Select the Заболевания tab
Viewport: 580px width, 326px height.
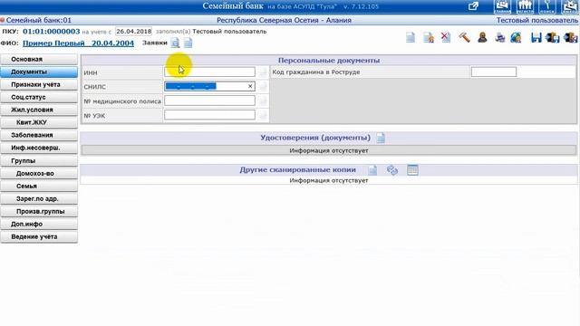tap(39, 135)
